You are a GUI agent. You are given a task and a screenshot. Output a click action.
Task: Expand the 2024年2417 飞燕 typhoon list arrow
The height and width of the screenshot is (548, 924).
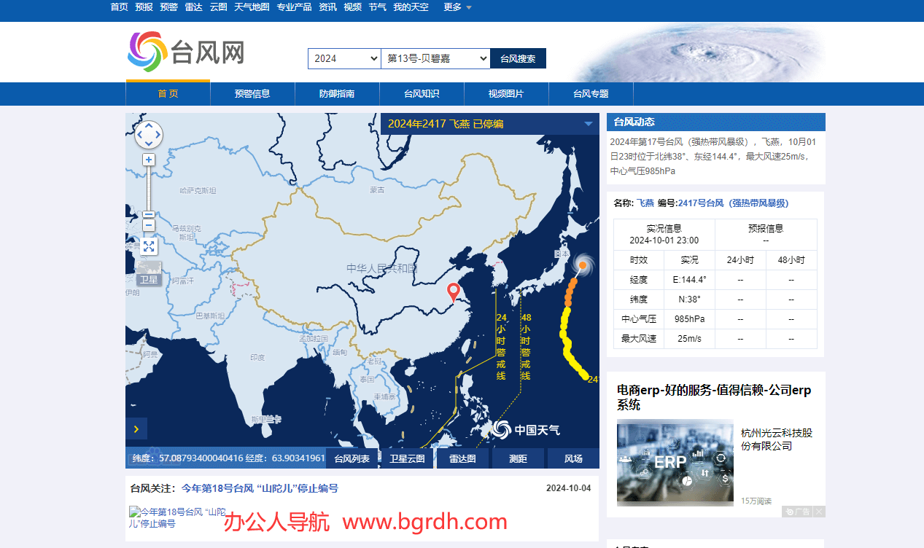coord(589,124)
